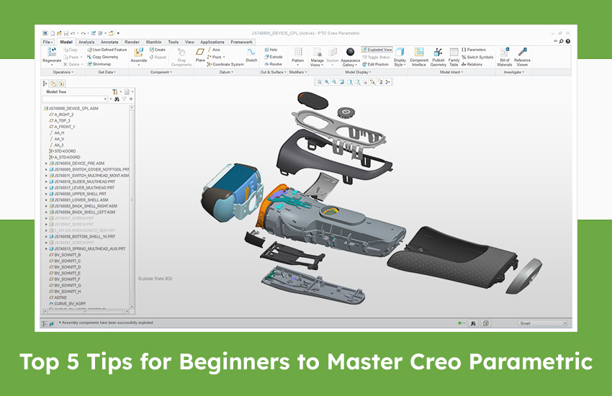Image resolution: width=612 pixels, height=396 pixels.
Task: Click the Open file icon in quick access toolbar
Action: click(x=59, y=34)
